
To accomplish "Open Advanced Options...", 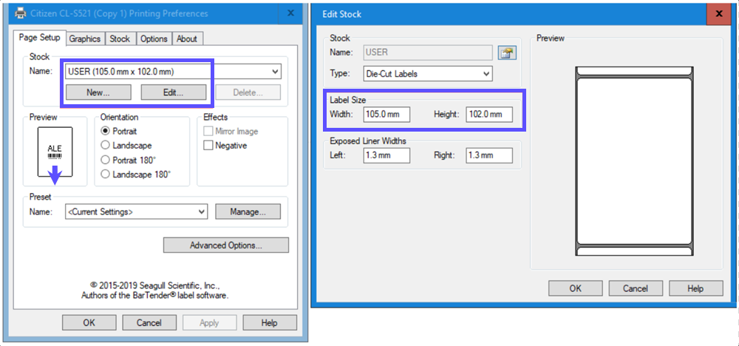I will pyautogui.click(x=225, y=245).
